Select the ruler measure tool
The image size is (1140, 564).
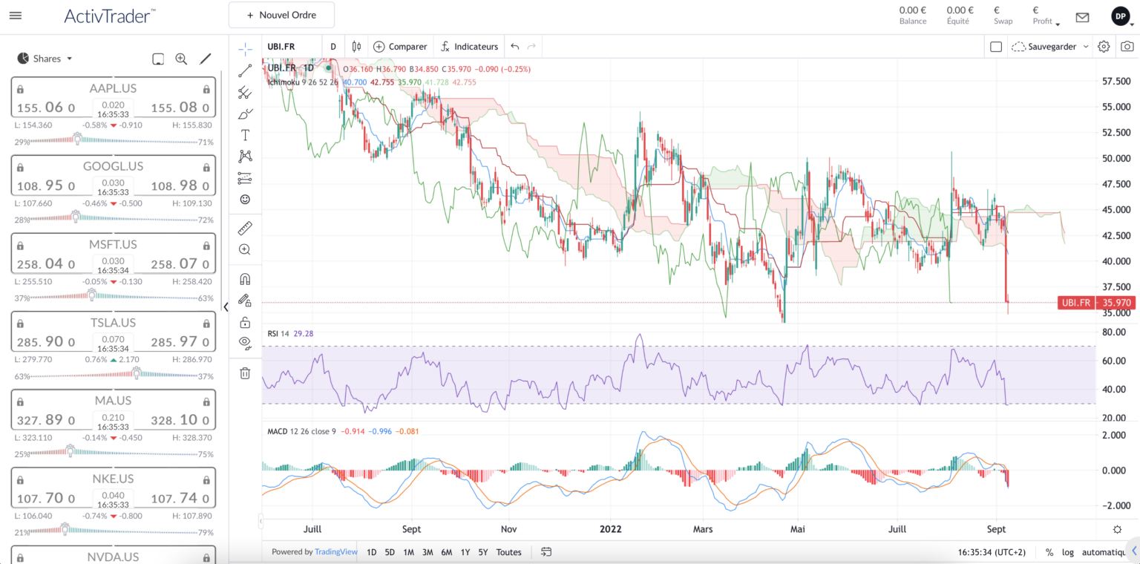(245, 229)
